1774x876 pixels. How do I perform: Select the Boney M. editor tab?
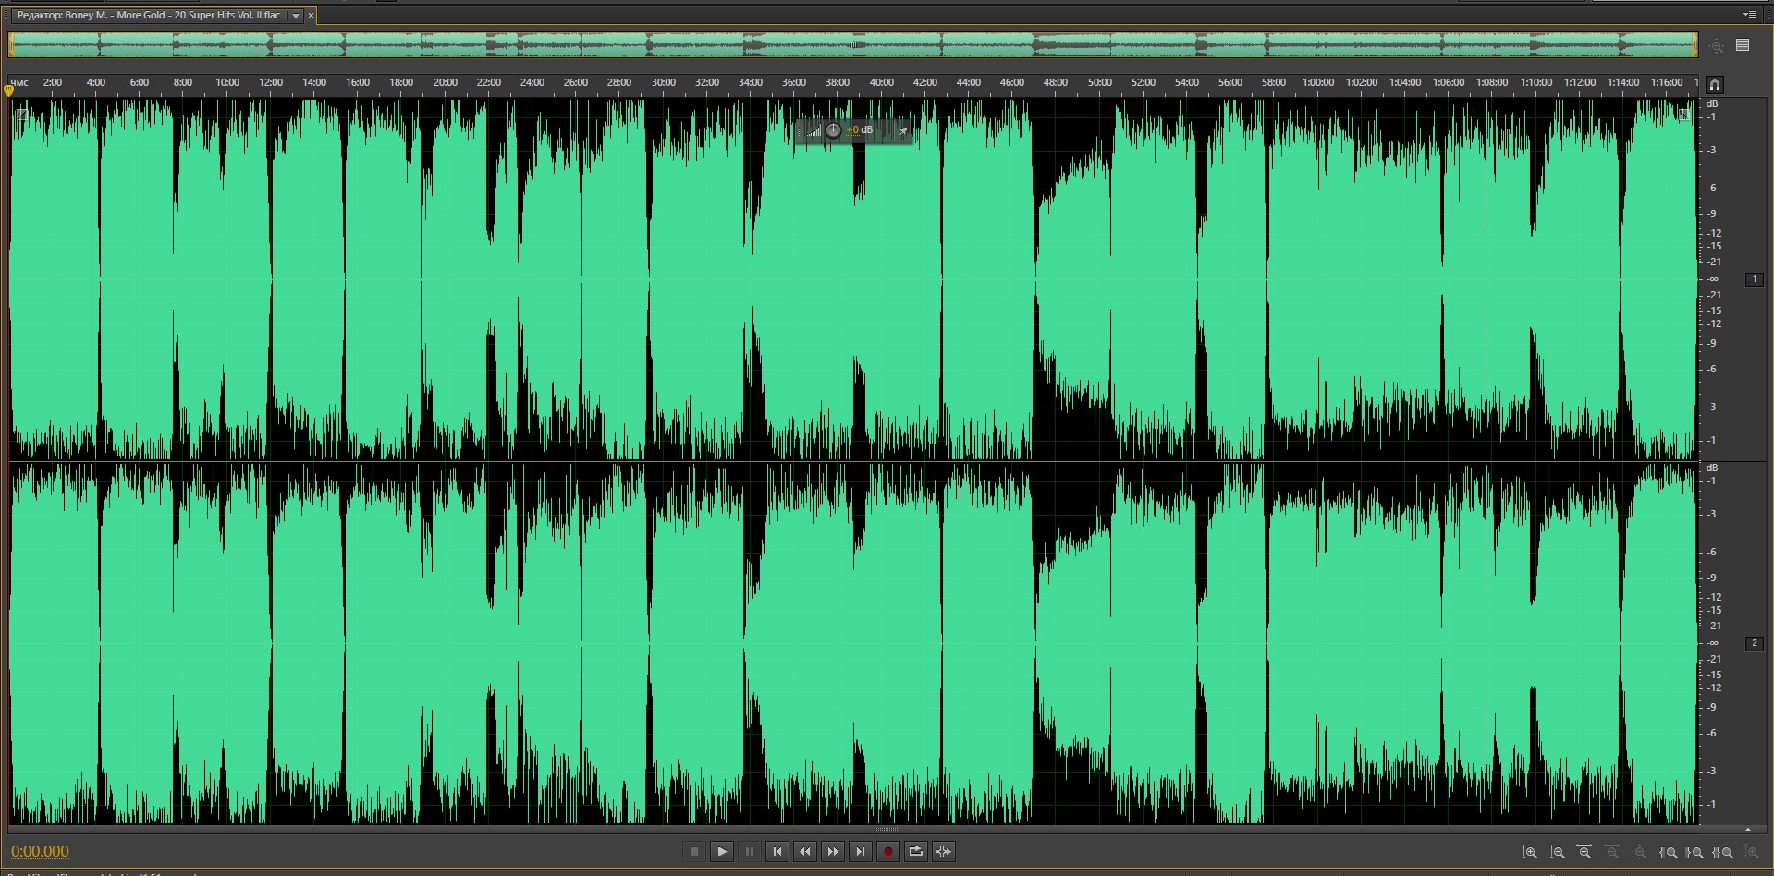pos(148,16)
